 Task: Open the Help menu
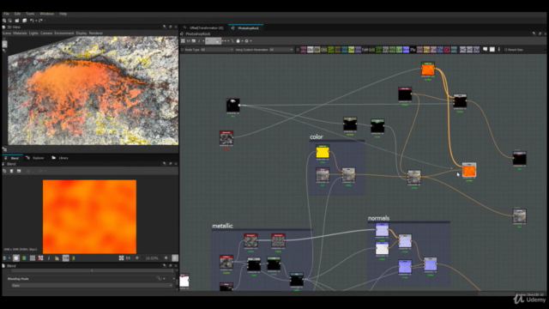point(63,14)
